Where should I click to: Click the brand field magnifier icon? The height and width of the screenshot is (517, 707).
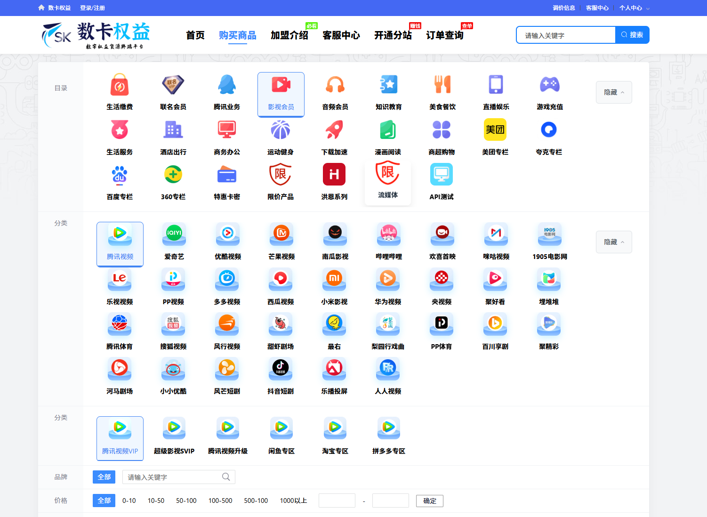(226, 477)
